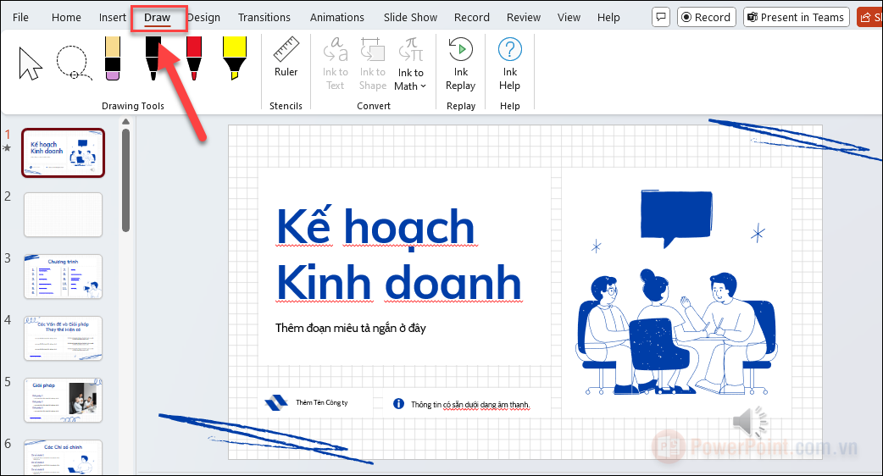The image size is (883, 476).
Task: Click the audio speaker icon on slide
Action: pyautogui.click(x=750, y=422)
